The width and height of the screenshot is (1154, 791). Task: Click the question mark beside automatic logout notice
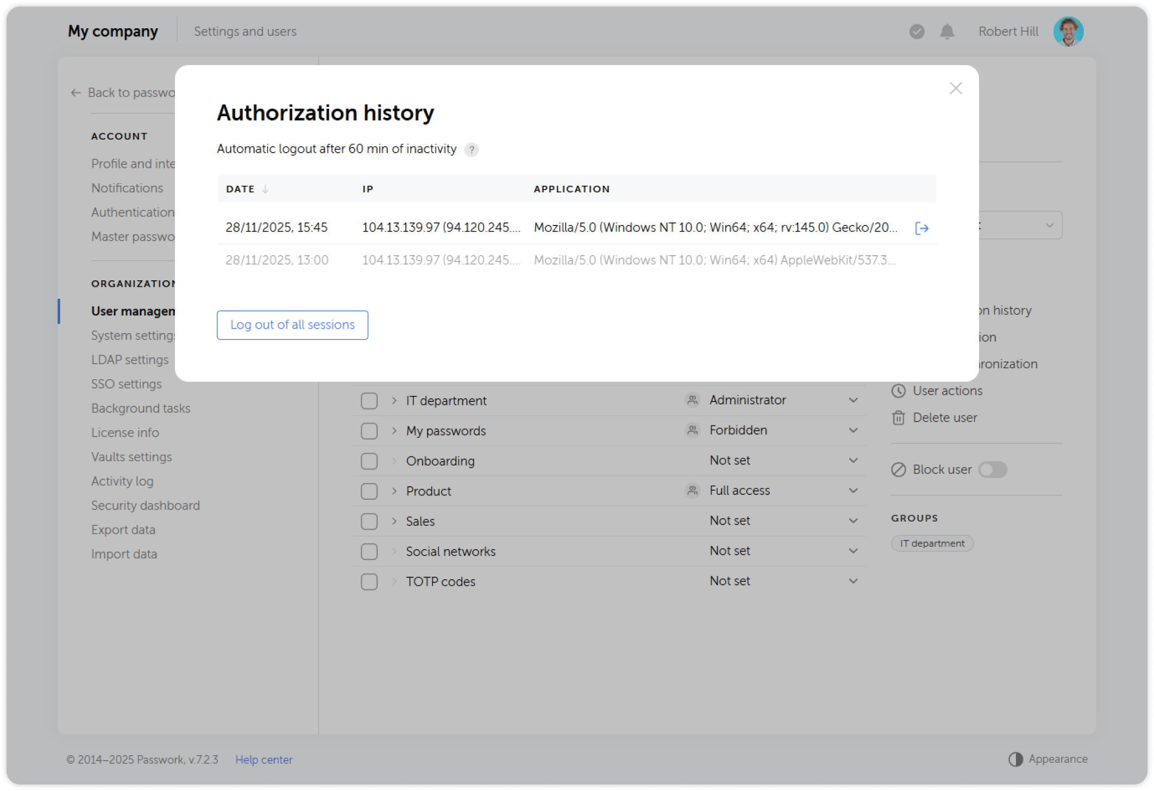472,149
